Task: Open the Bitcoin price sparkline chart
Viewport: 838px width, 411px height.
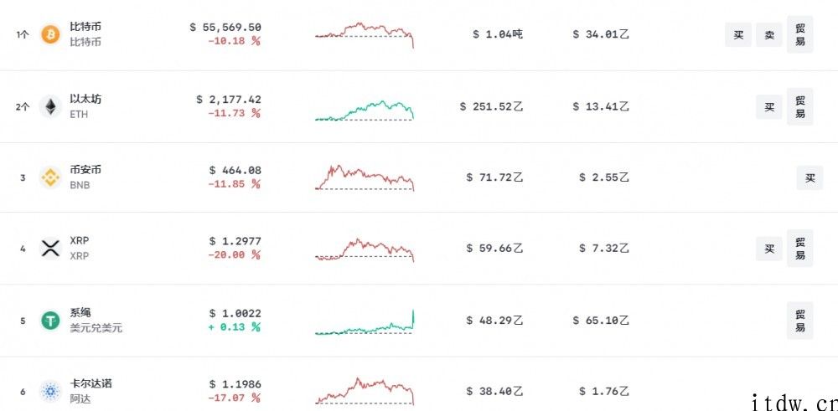Action: [x=365, y=35]
